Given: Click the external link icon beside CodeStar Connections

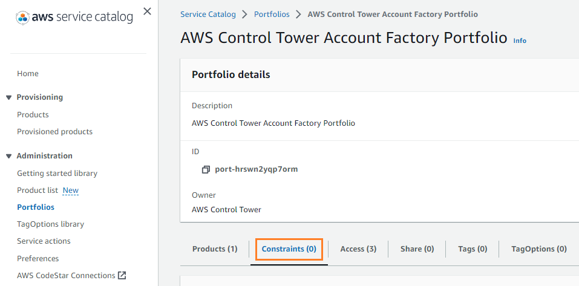Looking at the screenshot, I should pos(122,275).
